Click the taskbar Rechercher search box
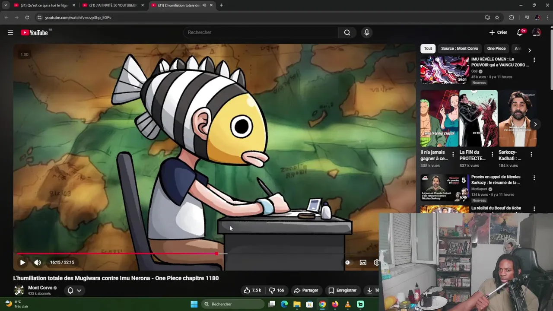This screenshot has width=553, height=311. click(233, 304)
